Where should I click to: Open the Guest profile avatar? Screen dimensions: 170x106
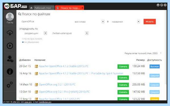click(10, 17)
